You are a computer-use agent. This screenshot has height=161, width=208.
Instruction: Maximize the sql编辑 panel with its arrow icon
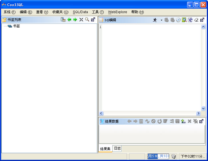pos(202,20)
